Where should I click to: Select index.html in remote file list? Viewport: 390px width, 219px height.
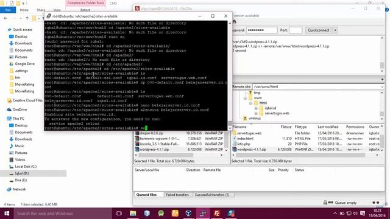[245, 139]
